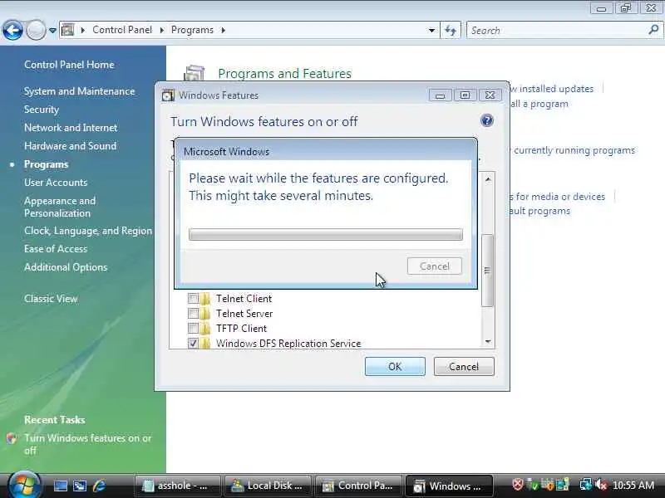This screenshot has width=665, height=498.
Task: Click red security alert tray icon
Action: [517, 485]
